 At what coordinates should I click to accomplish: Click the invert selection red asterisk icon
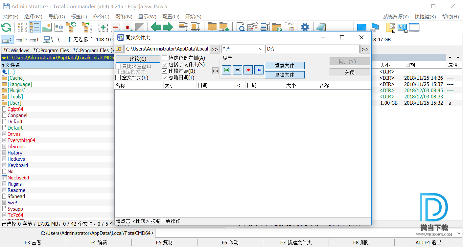pyautogui.click(x=127, y=27)
